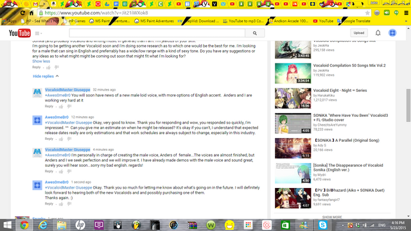Open YouTube notifications bell
Viewport: 411px width, 231px height.
click(x=378, y=33)
